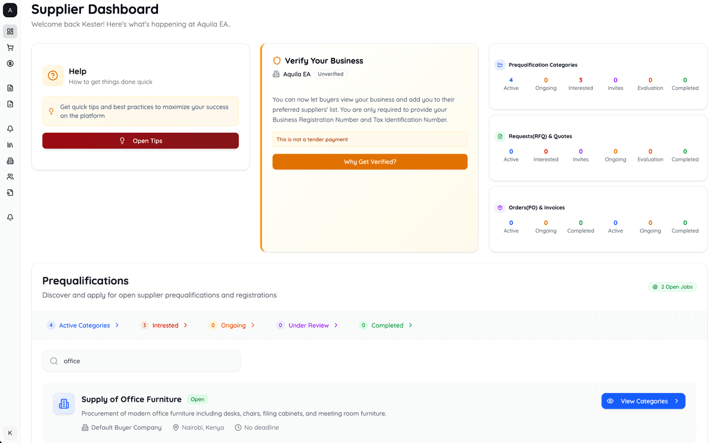Click the Why Get Verified? button
The width and height of the screenshot is (715, 443).
[369, 161]
